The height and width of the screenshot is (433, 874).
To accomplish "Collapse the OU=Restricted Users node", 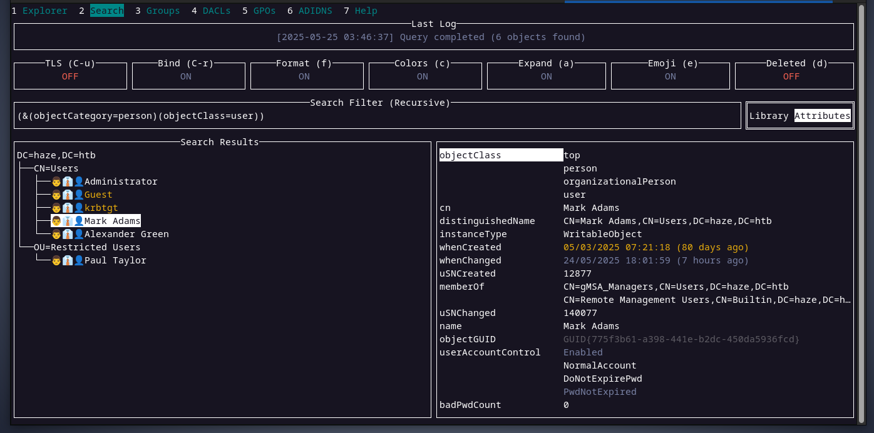I will pos(86,247).
